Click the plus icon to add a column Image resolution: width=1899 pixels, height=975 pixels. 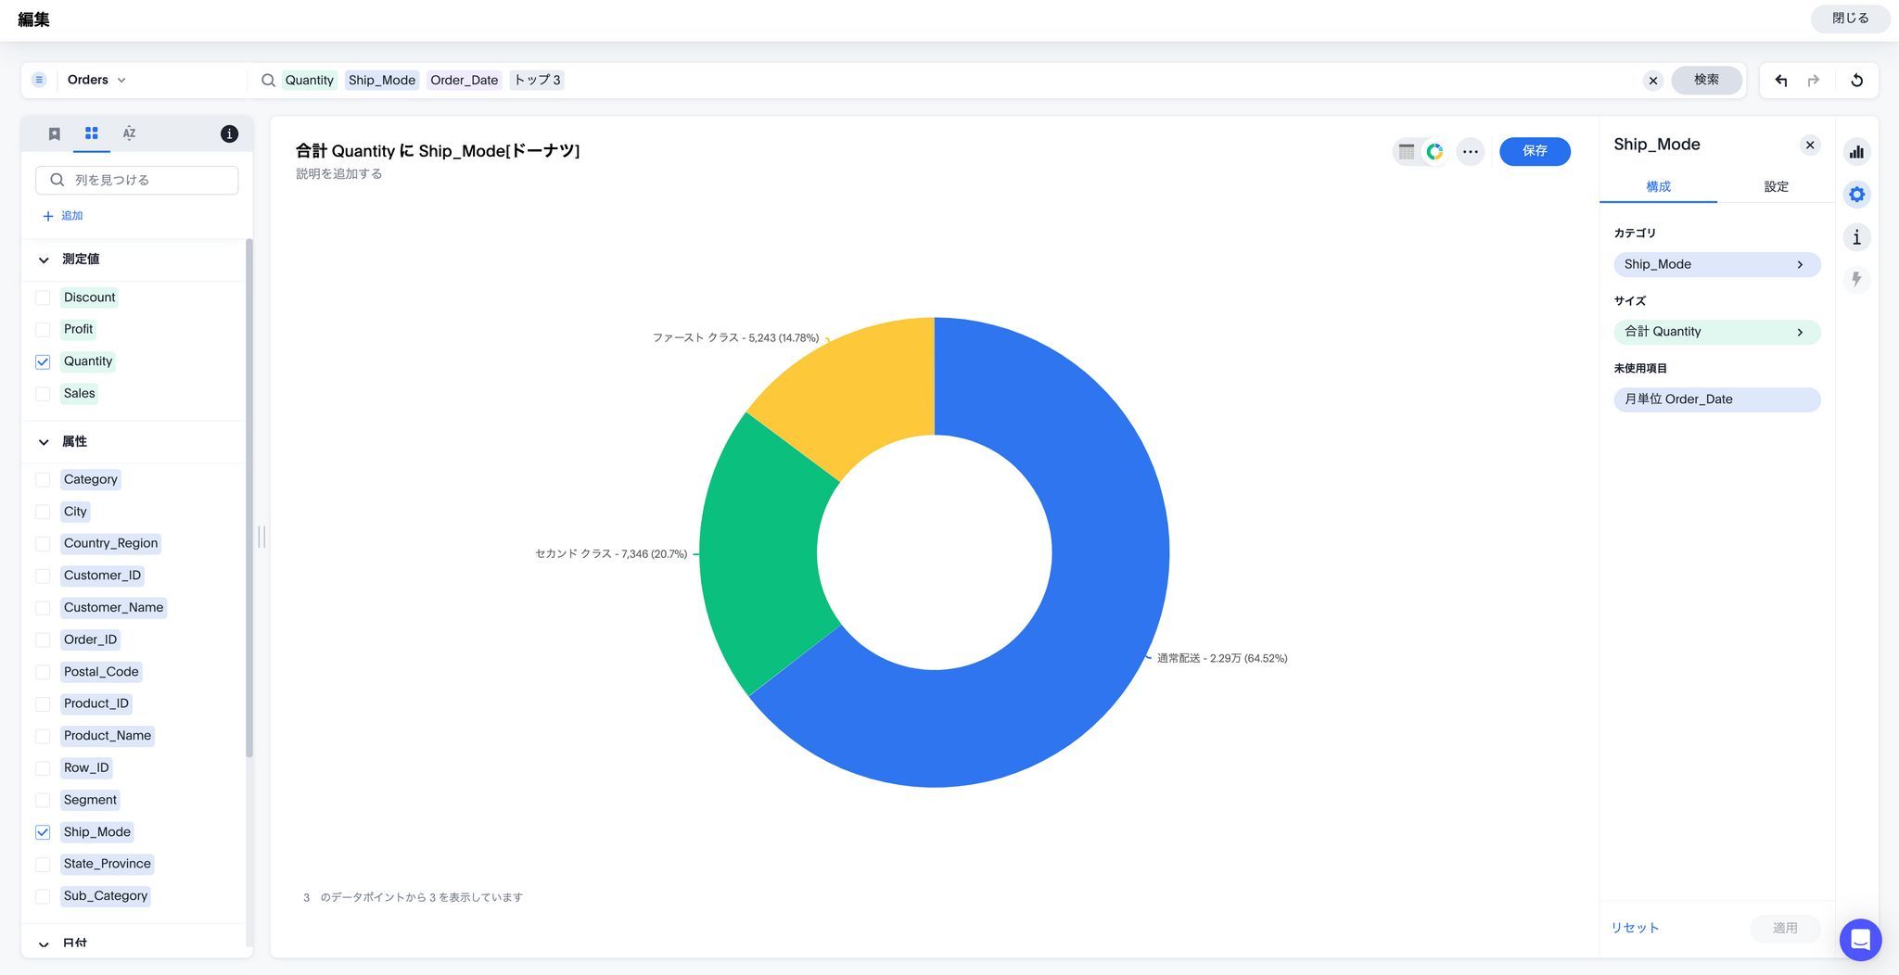click(48, 216)
